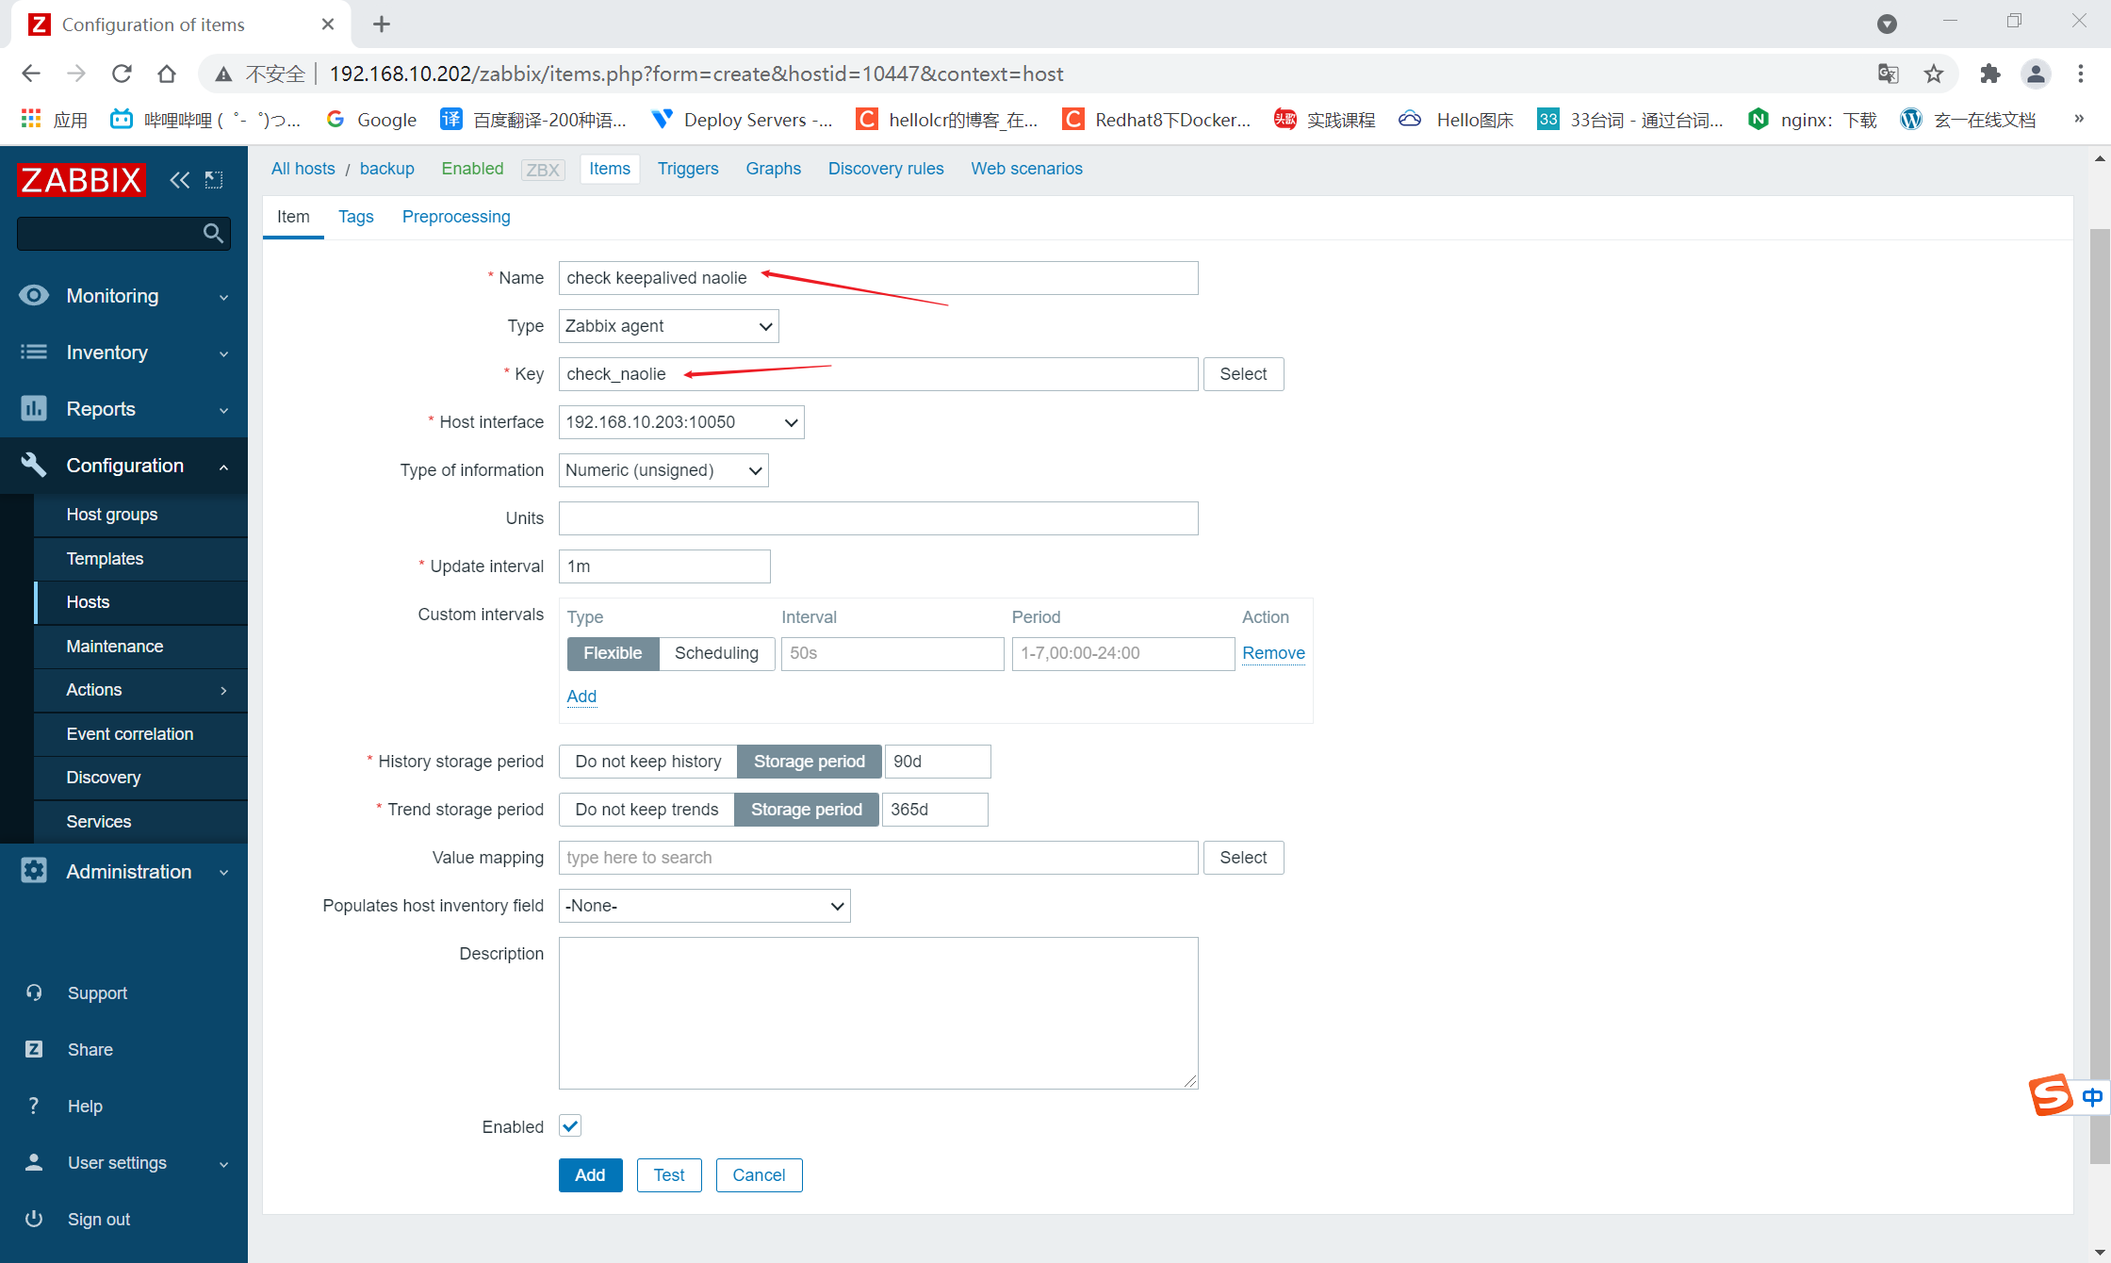Bookmark this page with the star icon

[1934, 74]
